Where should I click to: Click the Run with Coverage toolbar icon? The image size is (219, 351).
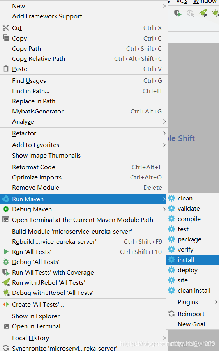pyautogui.click(x=178, y=13)
